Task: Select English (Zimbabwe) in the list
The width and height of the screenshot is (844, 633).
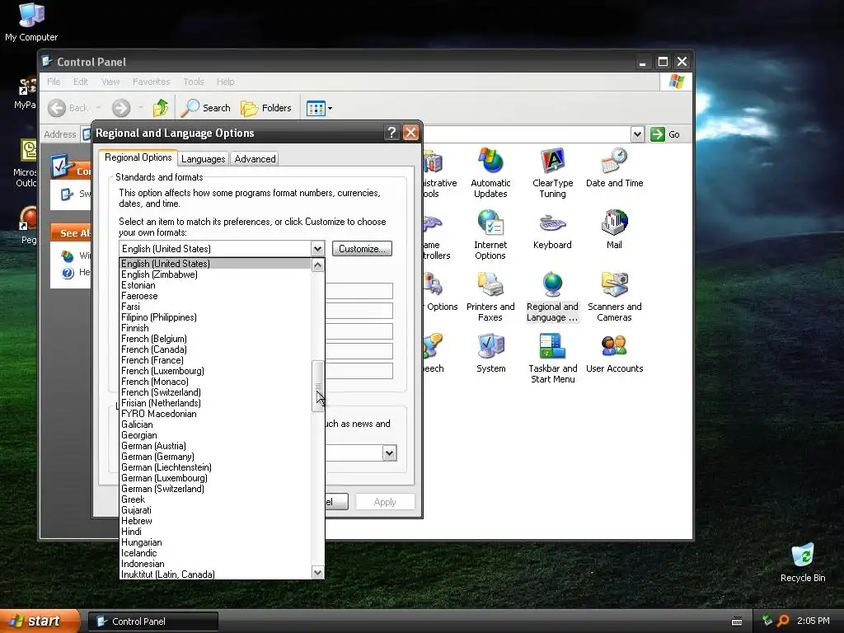Action: 215,274
